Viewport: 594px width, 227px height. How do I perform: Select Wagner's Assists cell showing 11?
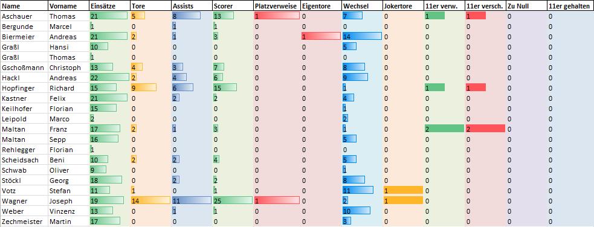192,200
